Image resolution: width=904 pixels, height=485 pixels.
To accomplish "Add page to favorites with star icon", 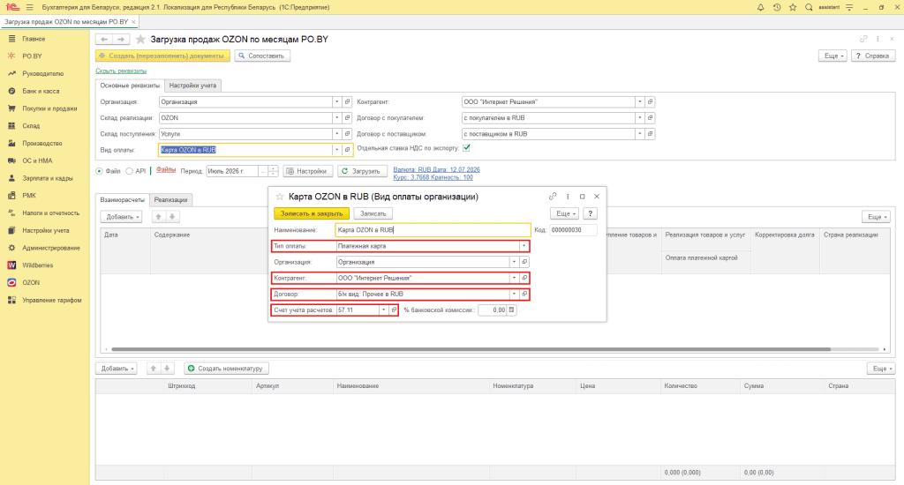I will tap(140, 39).
